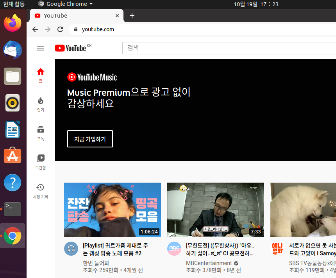336x278 pixels.
Task: Open Watch history (시청 기록) in sidebar
Action: pos(41,191)
